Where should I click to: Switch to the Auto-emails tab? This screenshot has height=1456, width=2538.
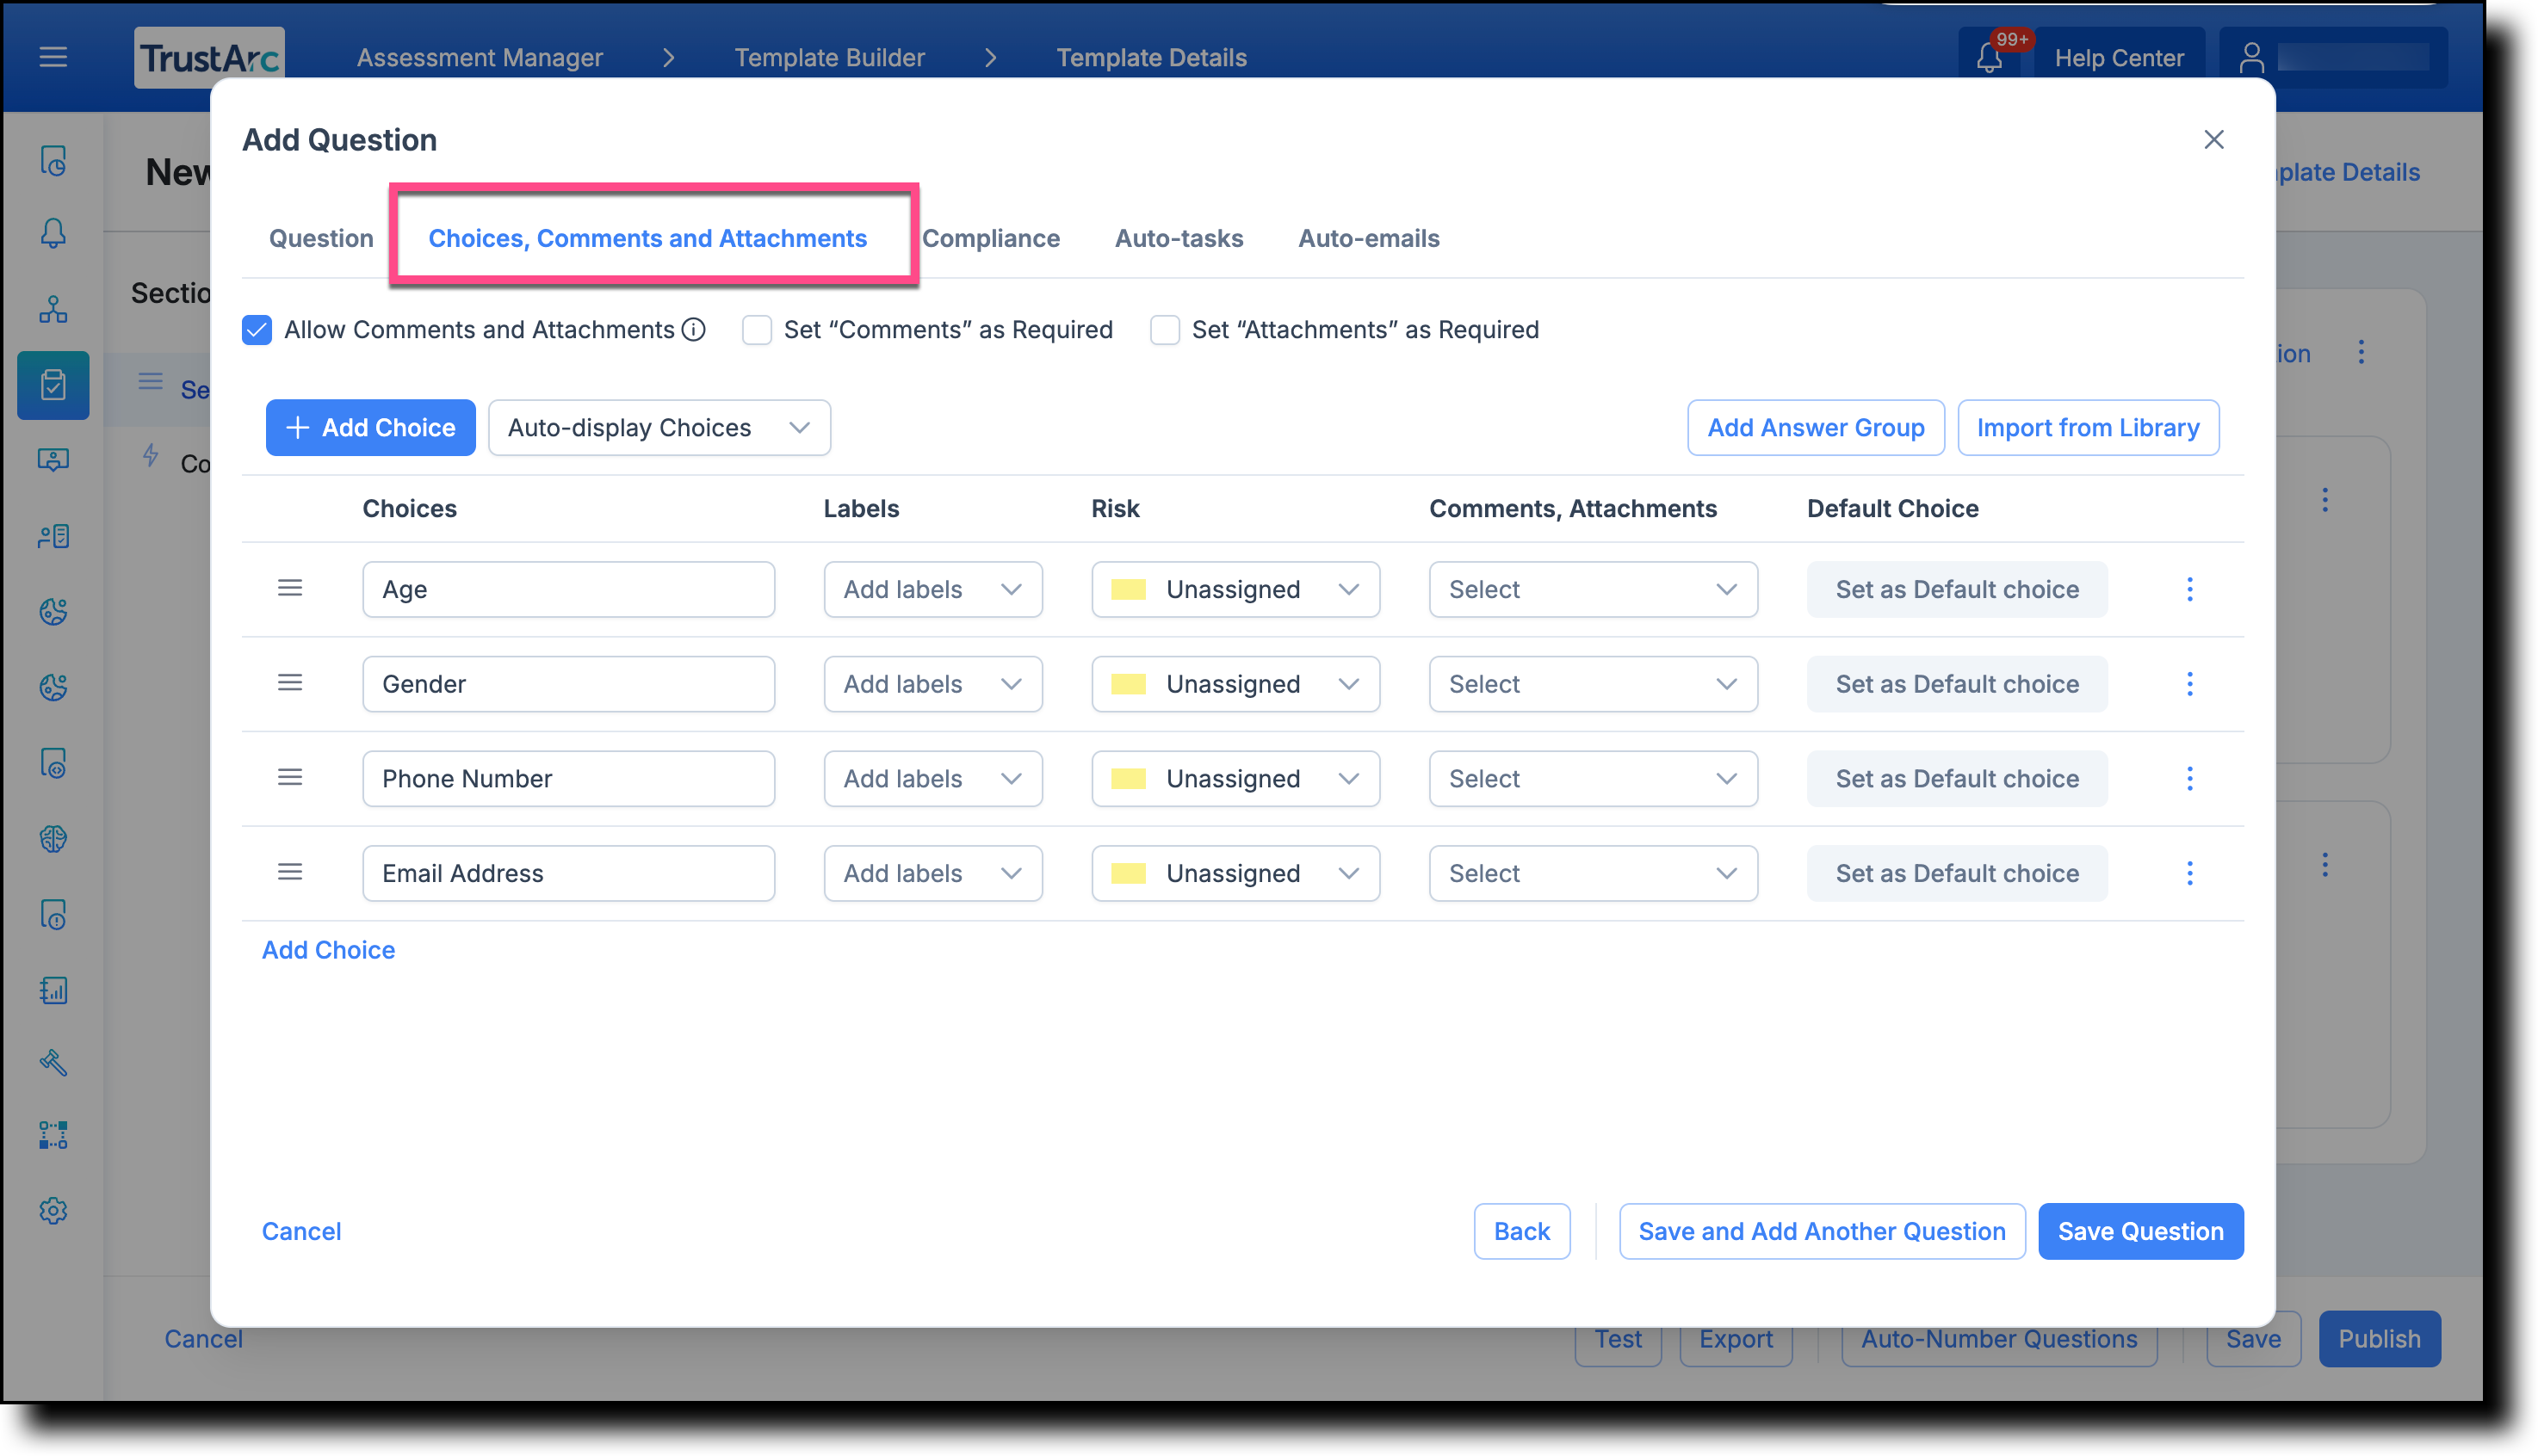coord(1369,238)
